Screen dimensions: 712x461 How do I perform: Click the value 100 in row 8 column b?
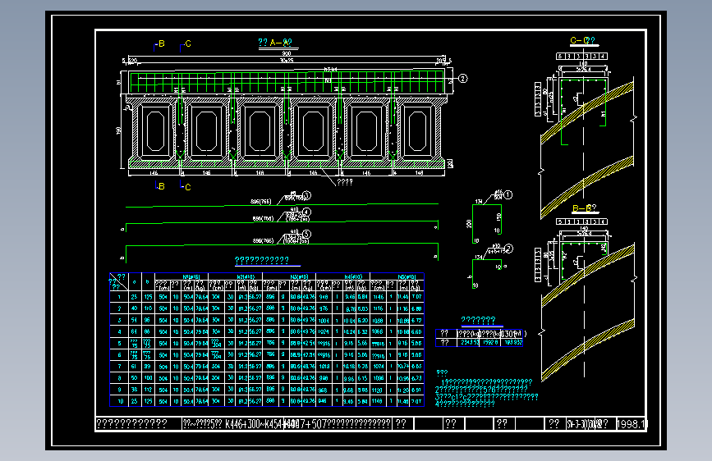pyautogui.click(x=148, y=378)
